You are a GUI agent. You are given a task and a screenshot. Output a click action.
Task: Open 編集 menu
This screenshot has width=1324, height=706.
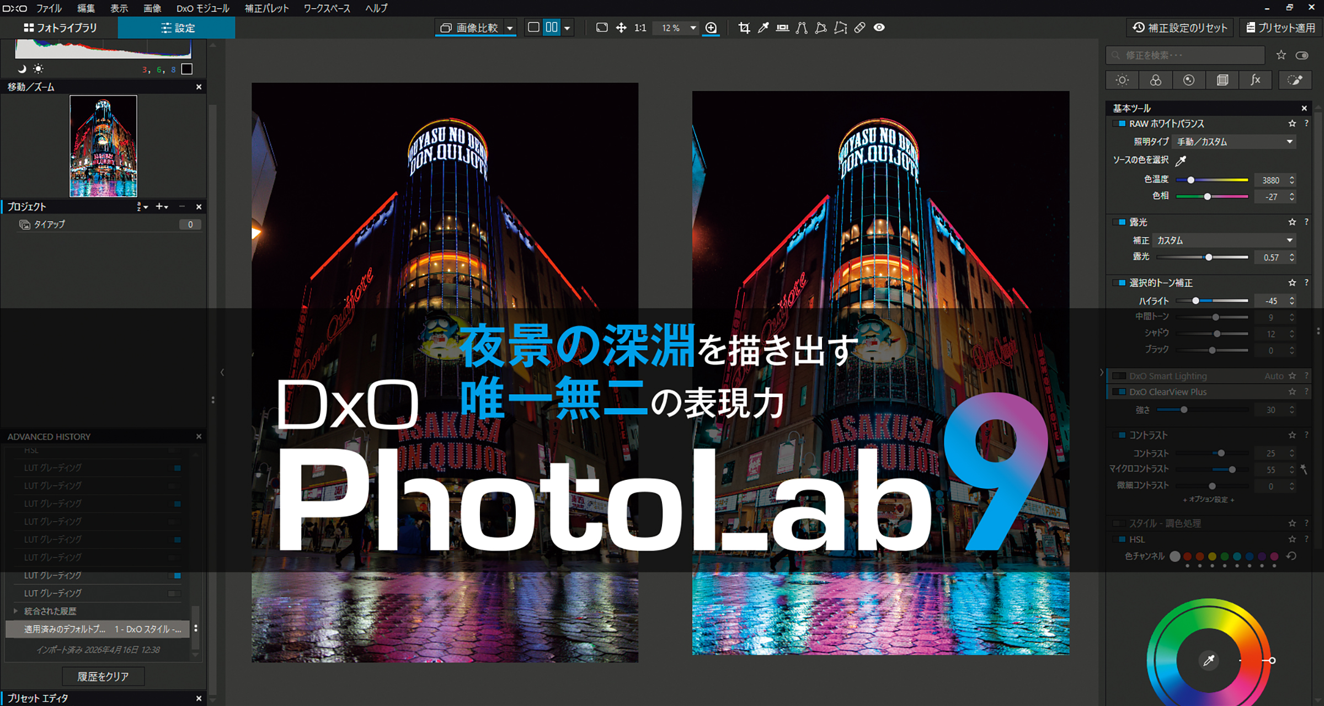tap(86, 8)
